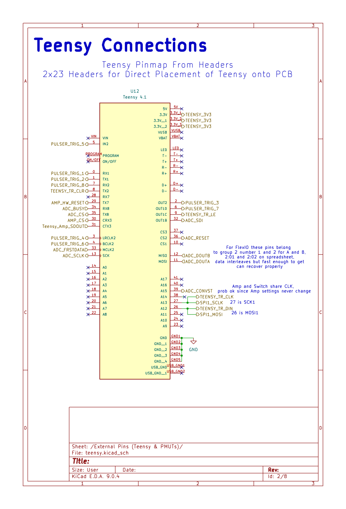The height and width of the screenshot is (509, 346).
Task: Click the PULSER_TRIG_7 output label
Action: pyautogui.click(x=200, y=209)
